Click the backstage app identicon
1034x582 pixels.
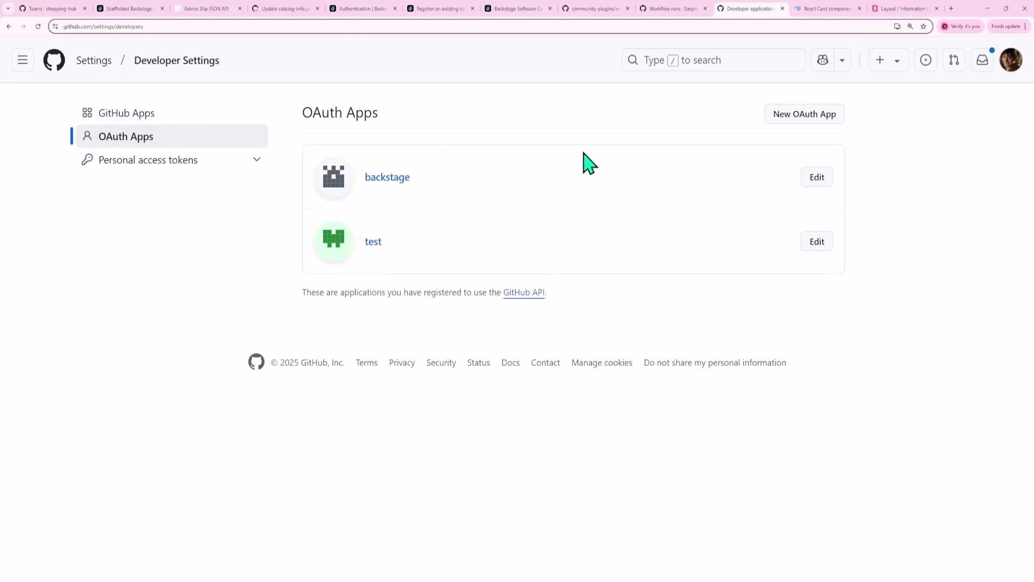(333, 177)
